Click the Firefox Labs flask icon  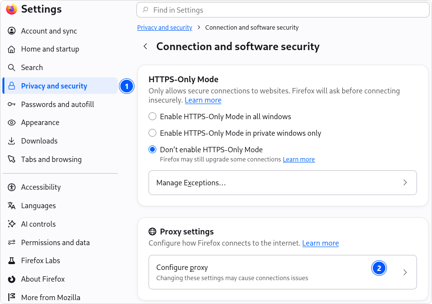(x=12, y=261)
